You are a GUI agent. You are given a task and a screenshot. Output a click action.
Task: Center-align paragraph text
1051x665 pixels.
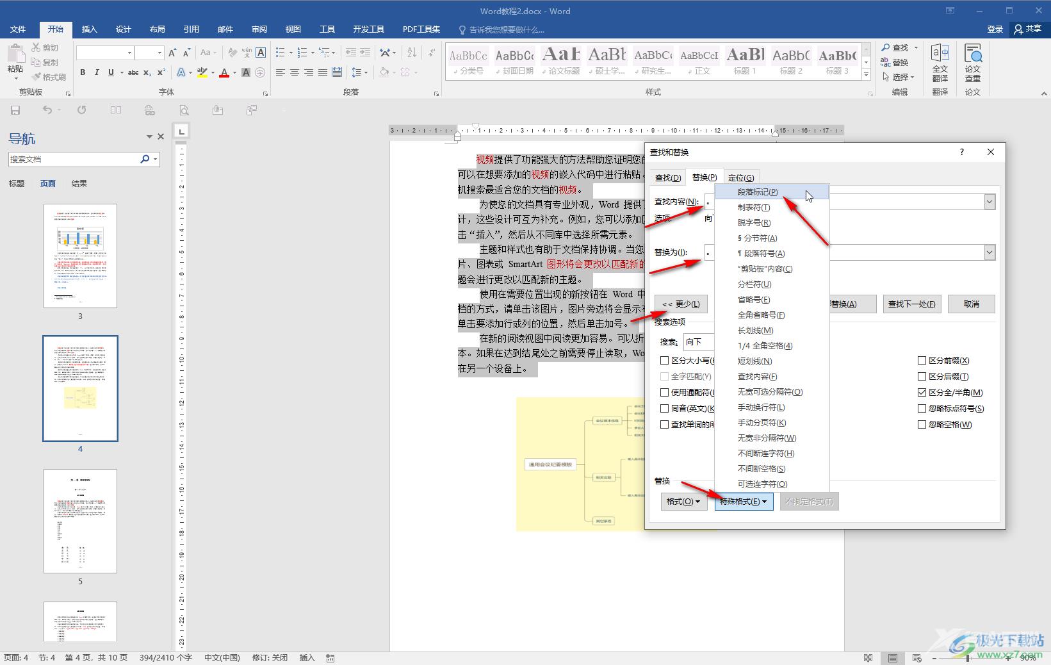pyautogui.click(x=295, y=72)
